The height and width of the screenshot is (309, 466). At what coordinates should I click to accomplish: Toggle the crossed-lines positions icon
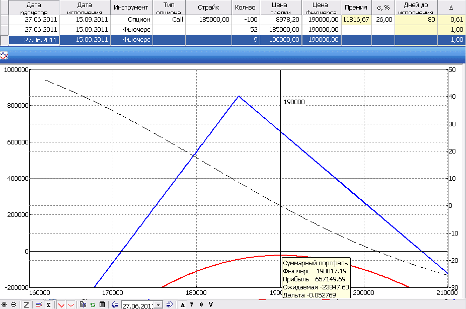(38, 304)
